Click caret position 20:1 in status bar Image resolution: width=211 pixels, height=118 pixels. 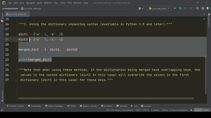click(119, 110)
